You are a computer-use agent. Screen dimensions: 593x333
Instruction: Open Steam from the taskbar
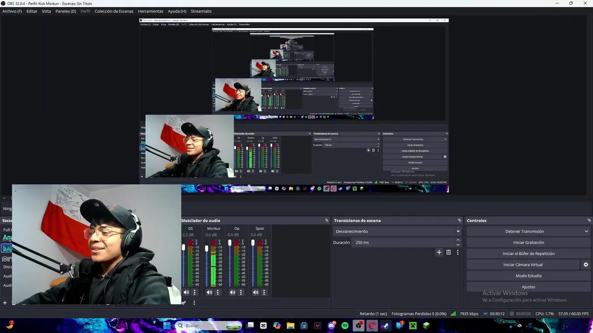[385, 326]
